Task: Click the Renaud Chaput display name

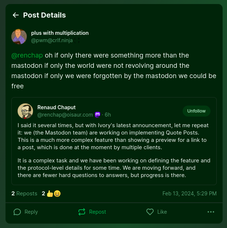Action: (x=56, y=107)
